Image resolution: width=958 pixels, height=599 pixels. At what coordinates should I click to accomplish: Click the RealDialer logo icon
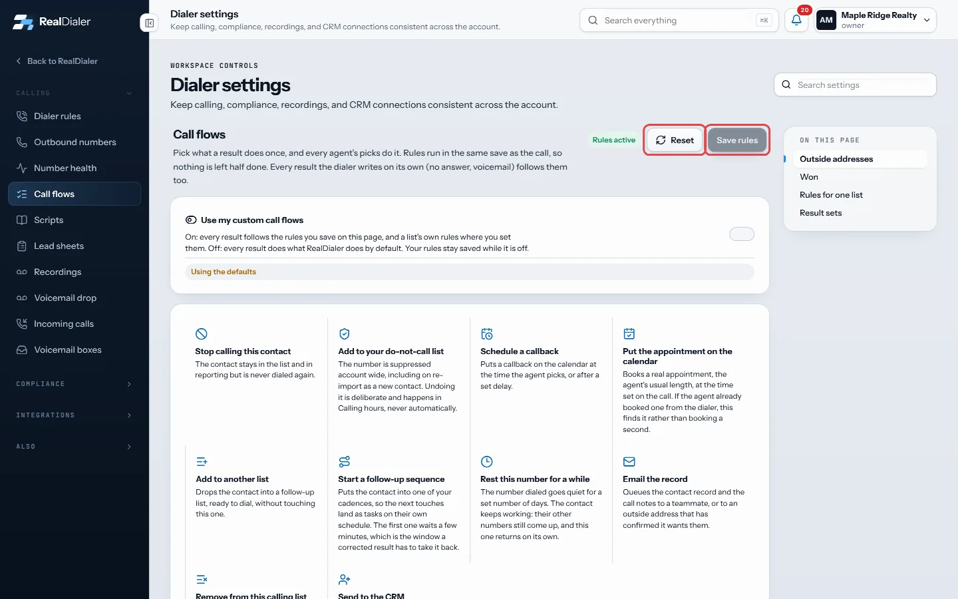click(x=23, y=22)
